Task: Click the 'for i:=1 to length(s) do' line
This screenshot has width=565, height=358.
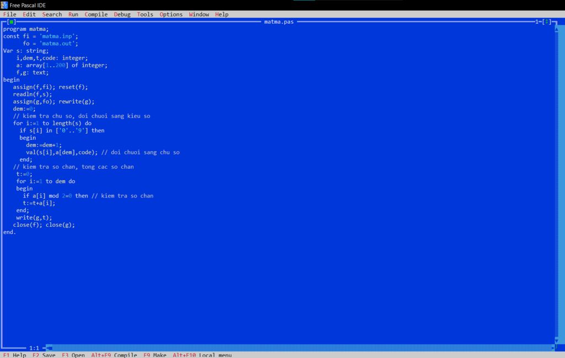Action: tap(52, 123)
